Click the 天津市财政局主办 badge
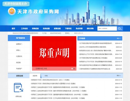 pos(16,4)
